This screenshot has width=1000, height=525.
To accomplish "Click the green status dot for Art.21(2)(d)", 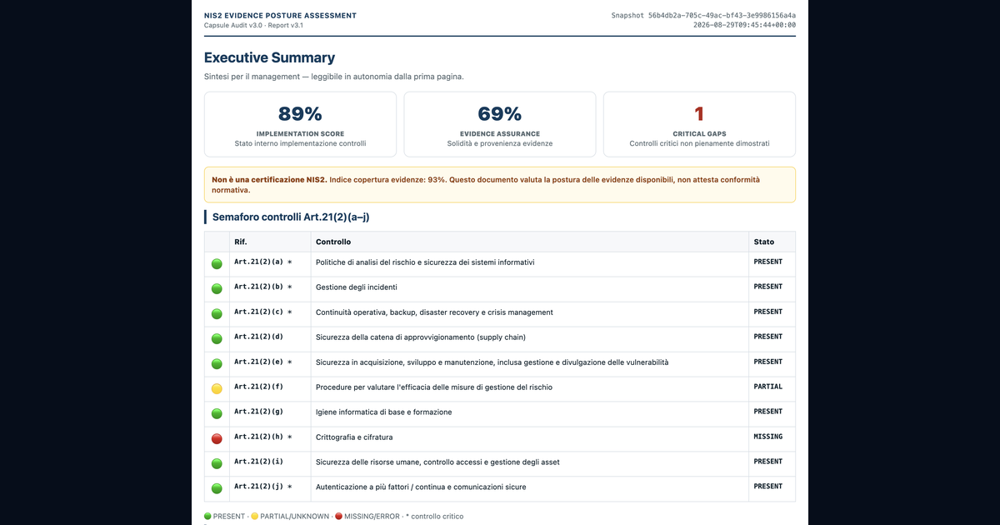I will click(x=217, y=339).
